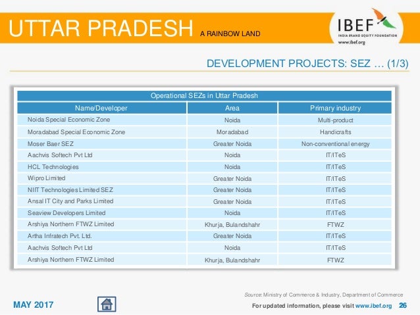Click IT/ITeS in Seaview Developers row
The image size is (420, 315).
335,213
